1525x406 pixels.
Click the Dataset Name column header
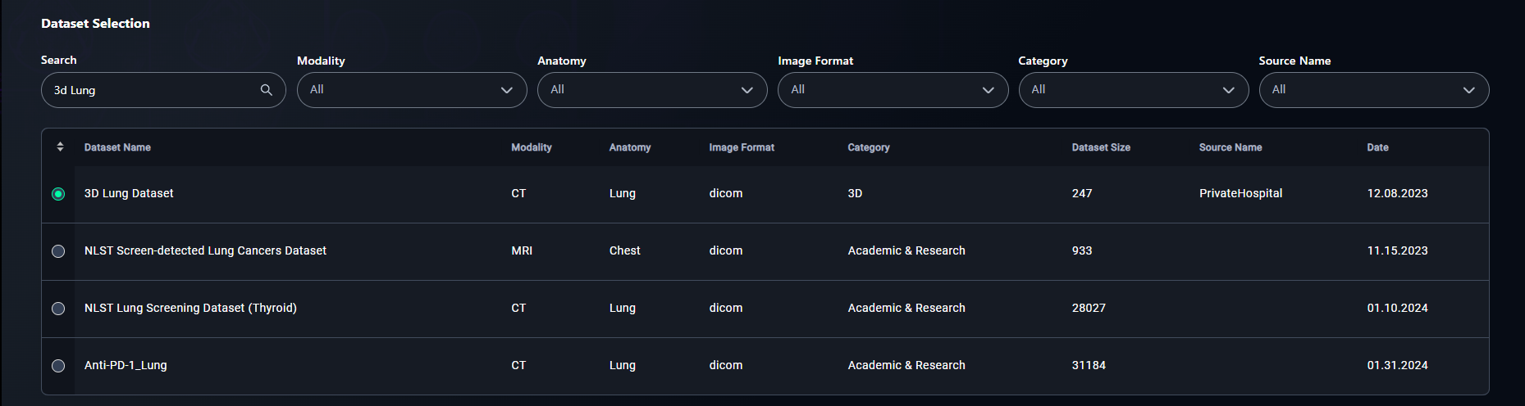click(x=117, y=147)
